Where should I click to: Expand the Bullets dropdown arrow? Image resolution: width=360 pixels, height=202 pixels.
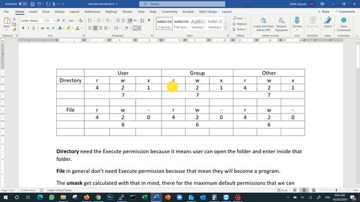[x=94, y=21]
